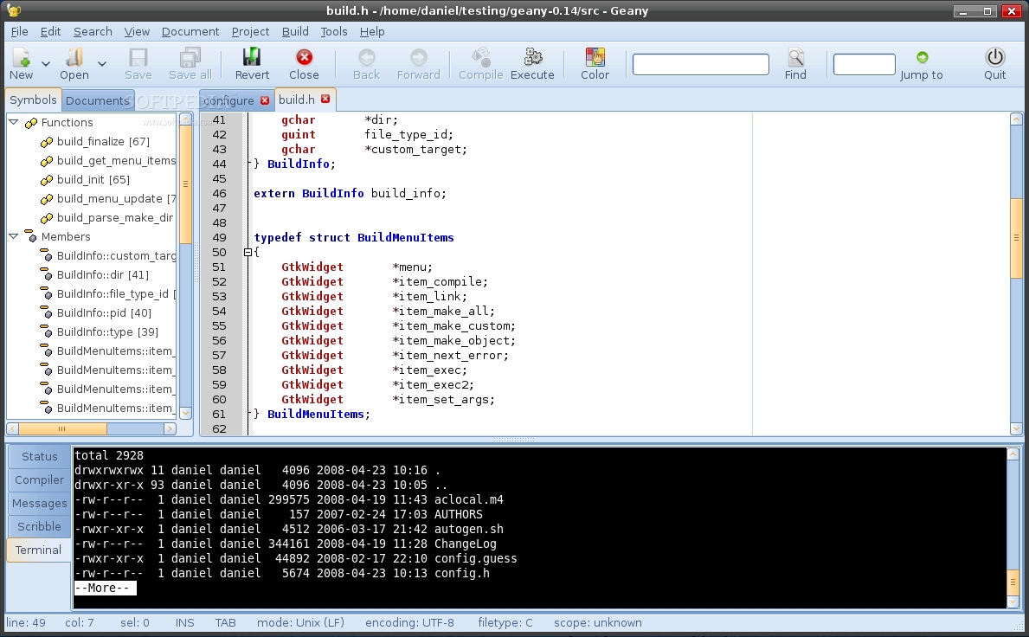The height and width of the screenshot is (637, 1029).
Task: Click the Open file toolbar icon
Action: [x=74, y=58]
